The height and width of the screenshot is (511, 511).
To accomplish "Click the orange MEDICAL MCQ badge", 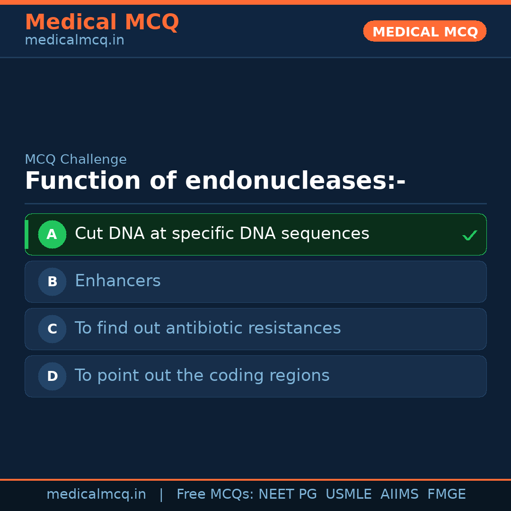I will click(424, 31).
